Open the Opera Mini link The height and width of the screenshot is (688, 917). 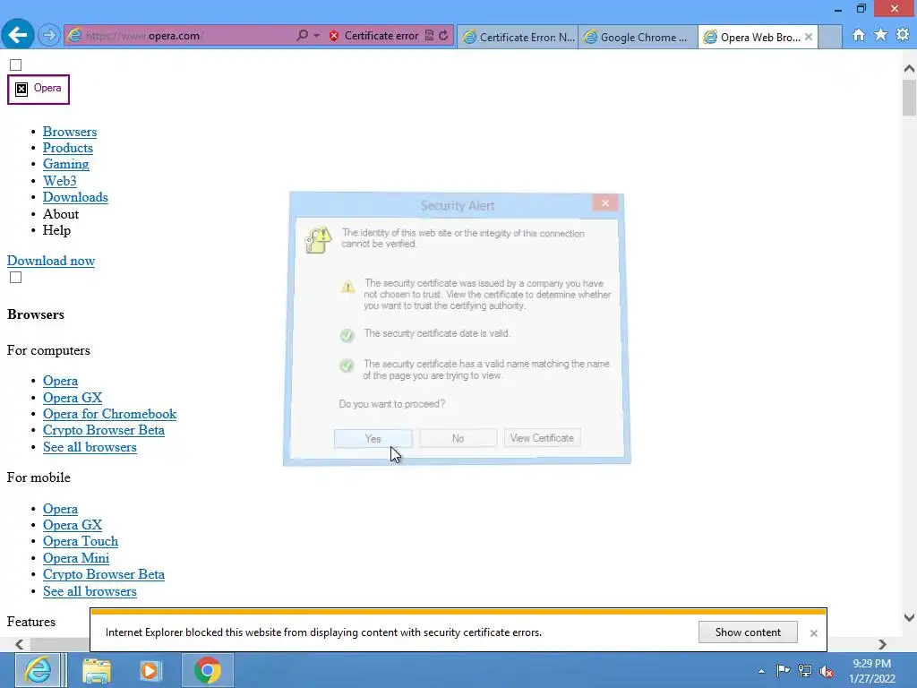point(76,558)
